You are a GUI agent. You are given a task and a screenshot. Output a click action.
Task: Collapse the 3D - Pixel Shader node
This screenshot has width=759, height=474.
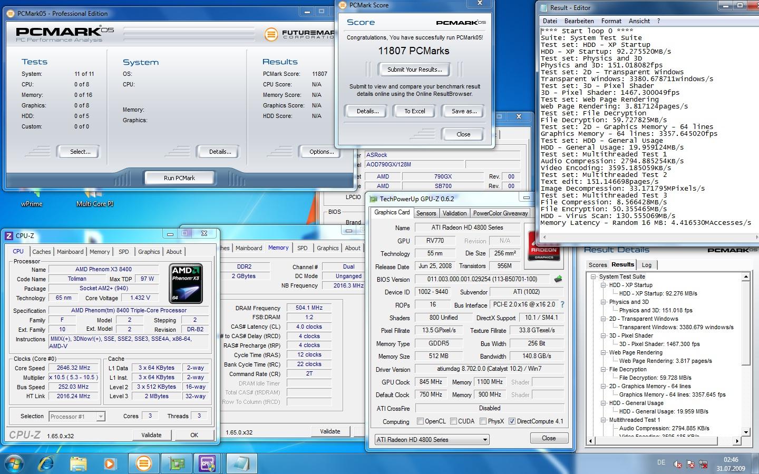coord(604,335)
